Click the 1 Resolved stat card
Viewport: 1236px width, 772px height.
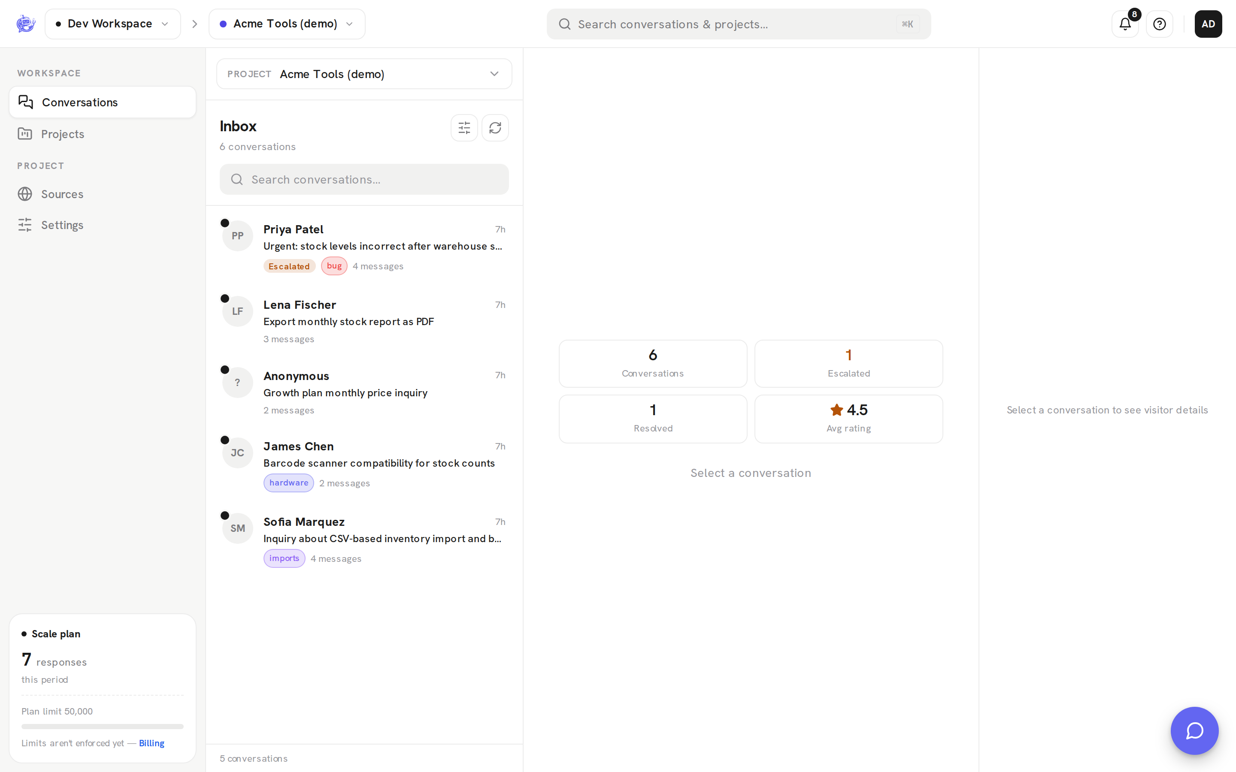[x=653, y=419]
